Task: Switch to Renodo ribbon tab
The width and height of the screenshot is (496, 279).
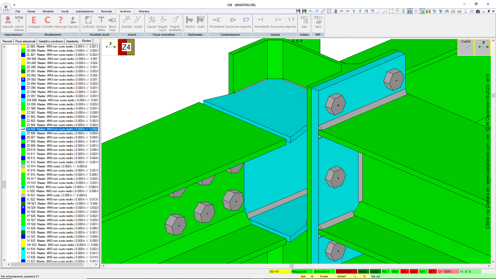Action: point(106,11)
